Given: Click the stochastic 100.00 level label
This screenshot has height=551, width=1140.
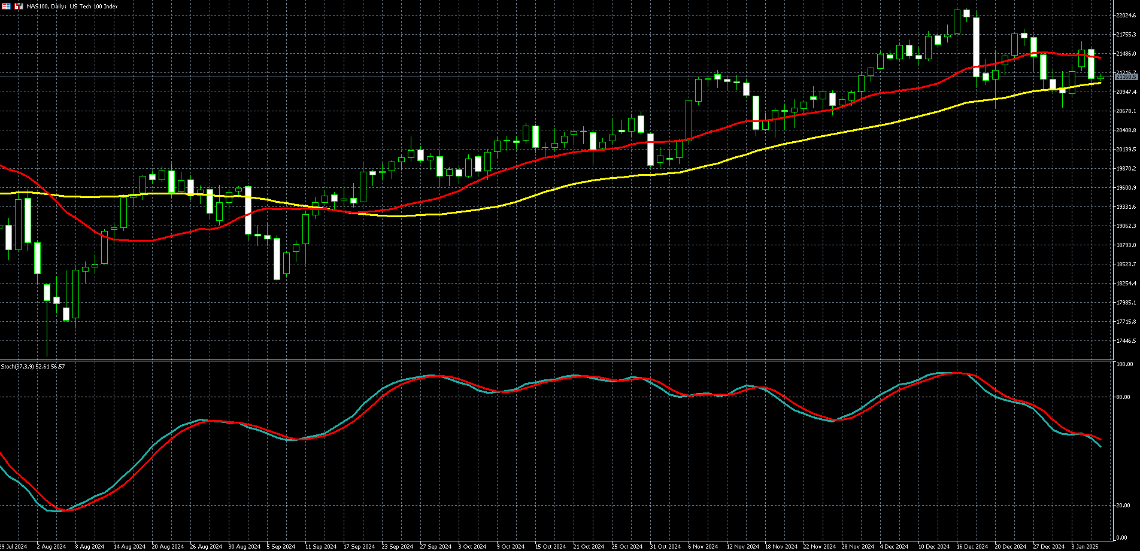Looking at the screenshot, I should click(1124, 364).
